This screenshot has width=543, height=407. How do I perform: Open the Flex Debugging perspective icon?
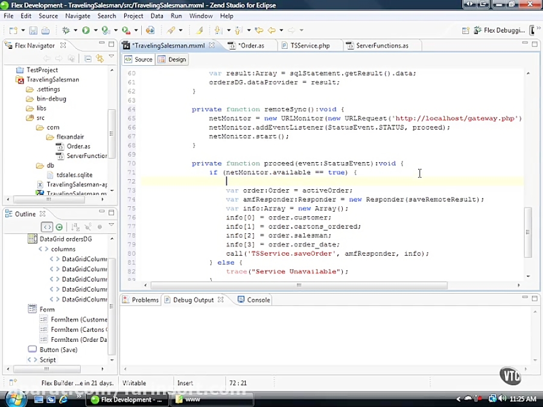(x=477, y=30)
